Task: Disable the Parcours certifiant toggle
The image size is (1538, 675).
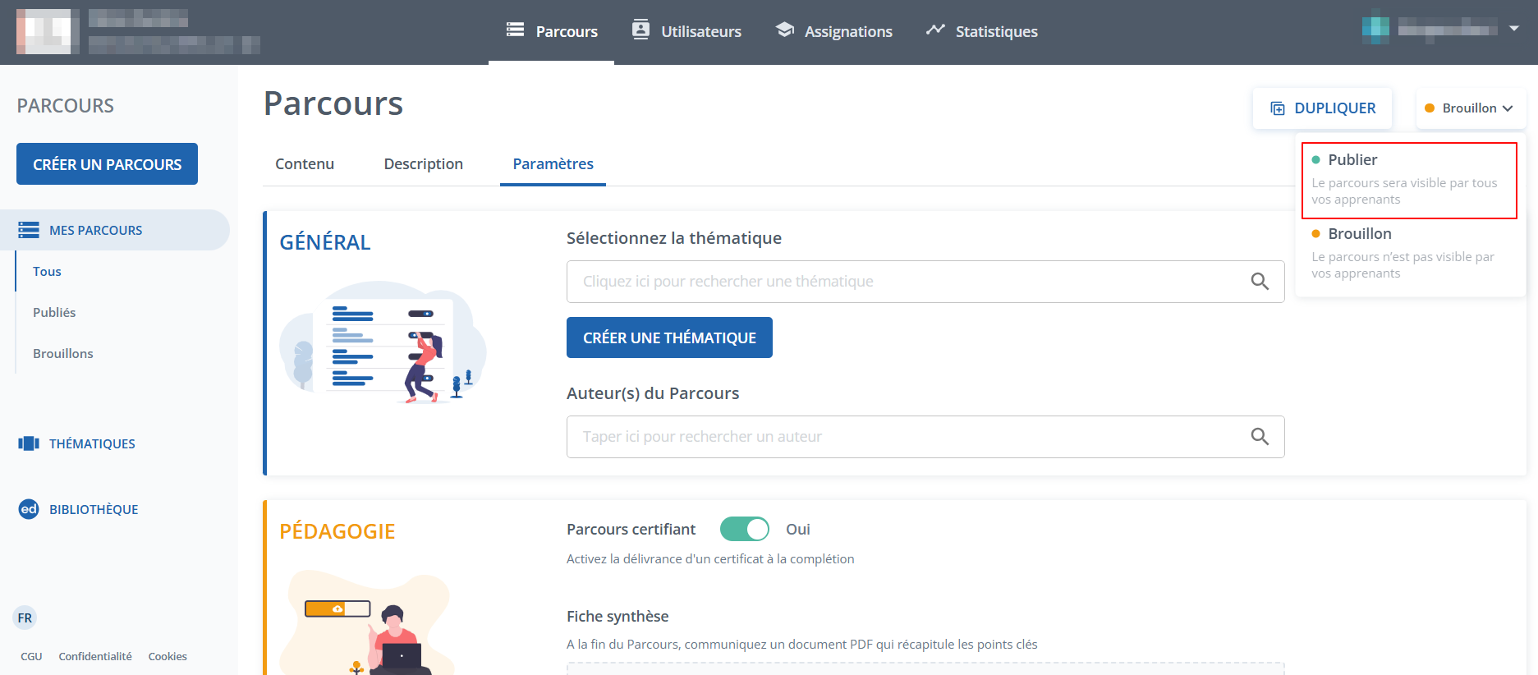Action: point(745,529)
